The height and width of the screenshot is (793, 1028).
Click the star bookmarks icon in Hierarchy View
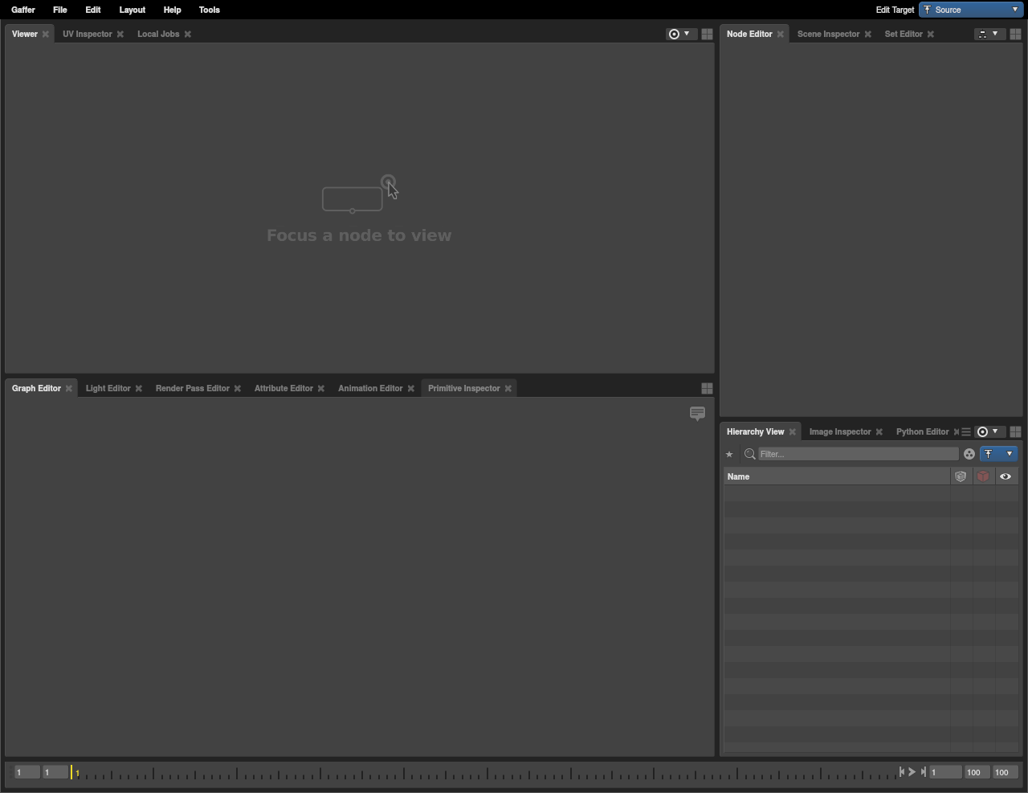tap(729, 455)
